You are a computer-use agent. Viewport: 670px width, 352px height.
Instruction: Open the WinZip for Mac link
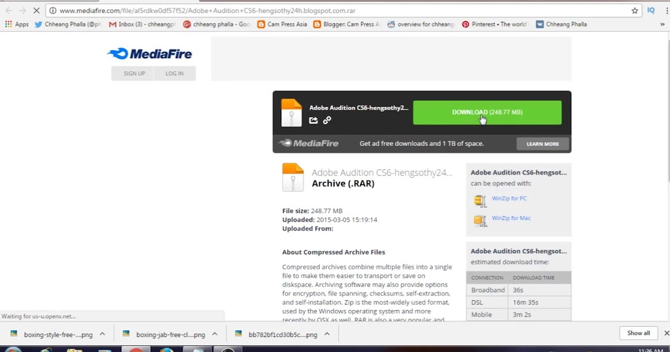(x=511, y=218)
